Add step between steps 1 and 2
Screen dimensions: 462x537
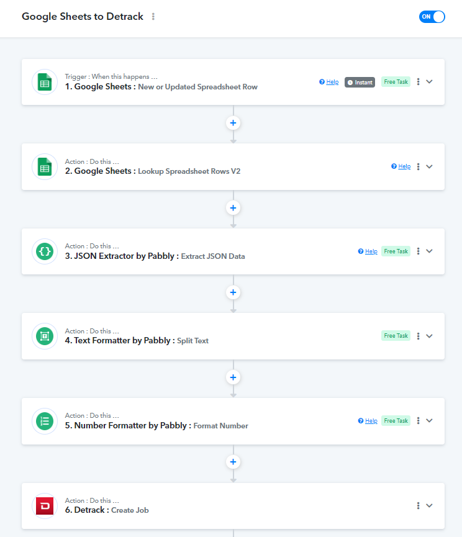coord(233,123)
